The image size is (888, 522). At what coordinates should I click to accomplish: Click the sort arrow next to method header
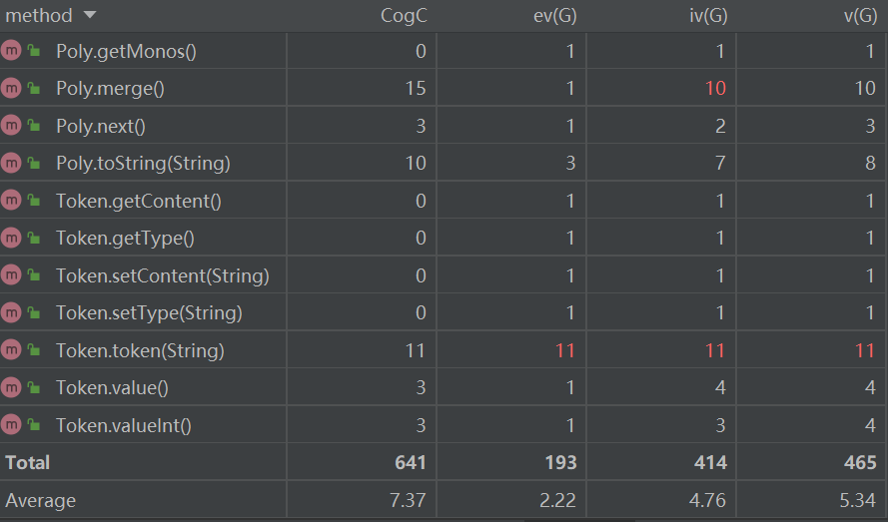coord(90,16)
